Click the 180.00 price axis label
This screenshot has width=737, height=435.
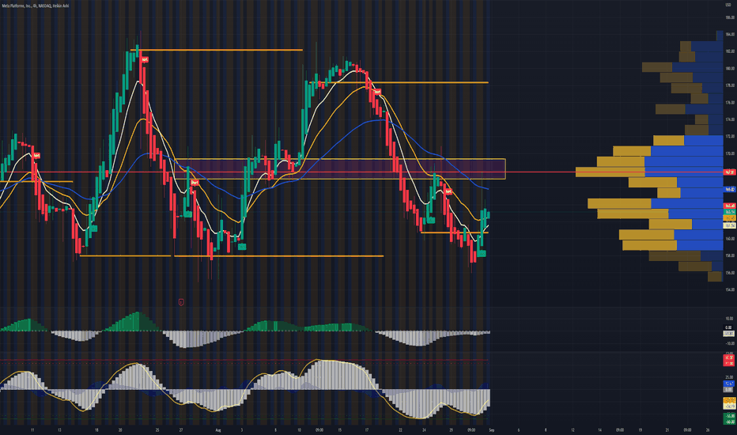click(729, 68)
